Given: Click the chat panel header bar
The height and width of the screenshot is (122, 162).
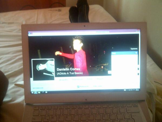Looking at the screenshot, I should 124,53.
